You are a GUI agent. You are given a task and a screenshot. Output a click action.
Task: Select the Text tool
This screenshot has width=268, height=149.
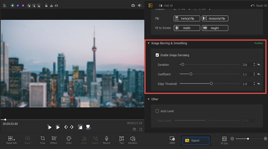(121, 139)
